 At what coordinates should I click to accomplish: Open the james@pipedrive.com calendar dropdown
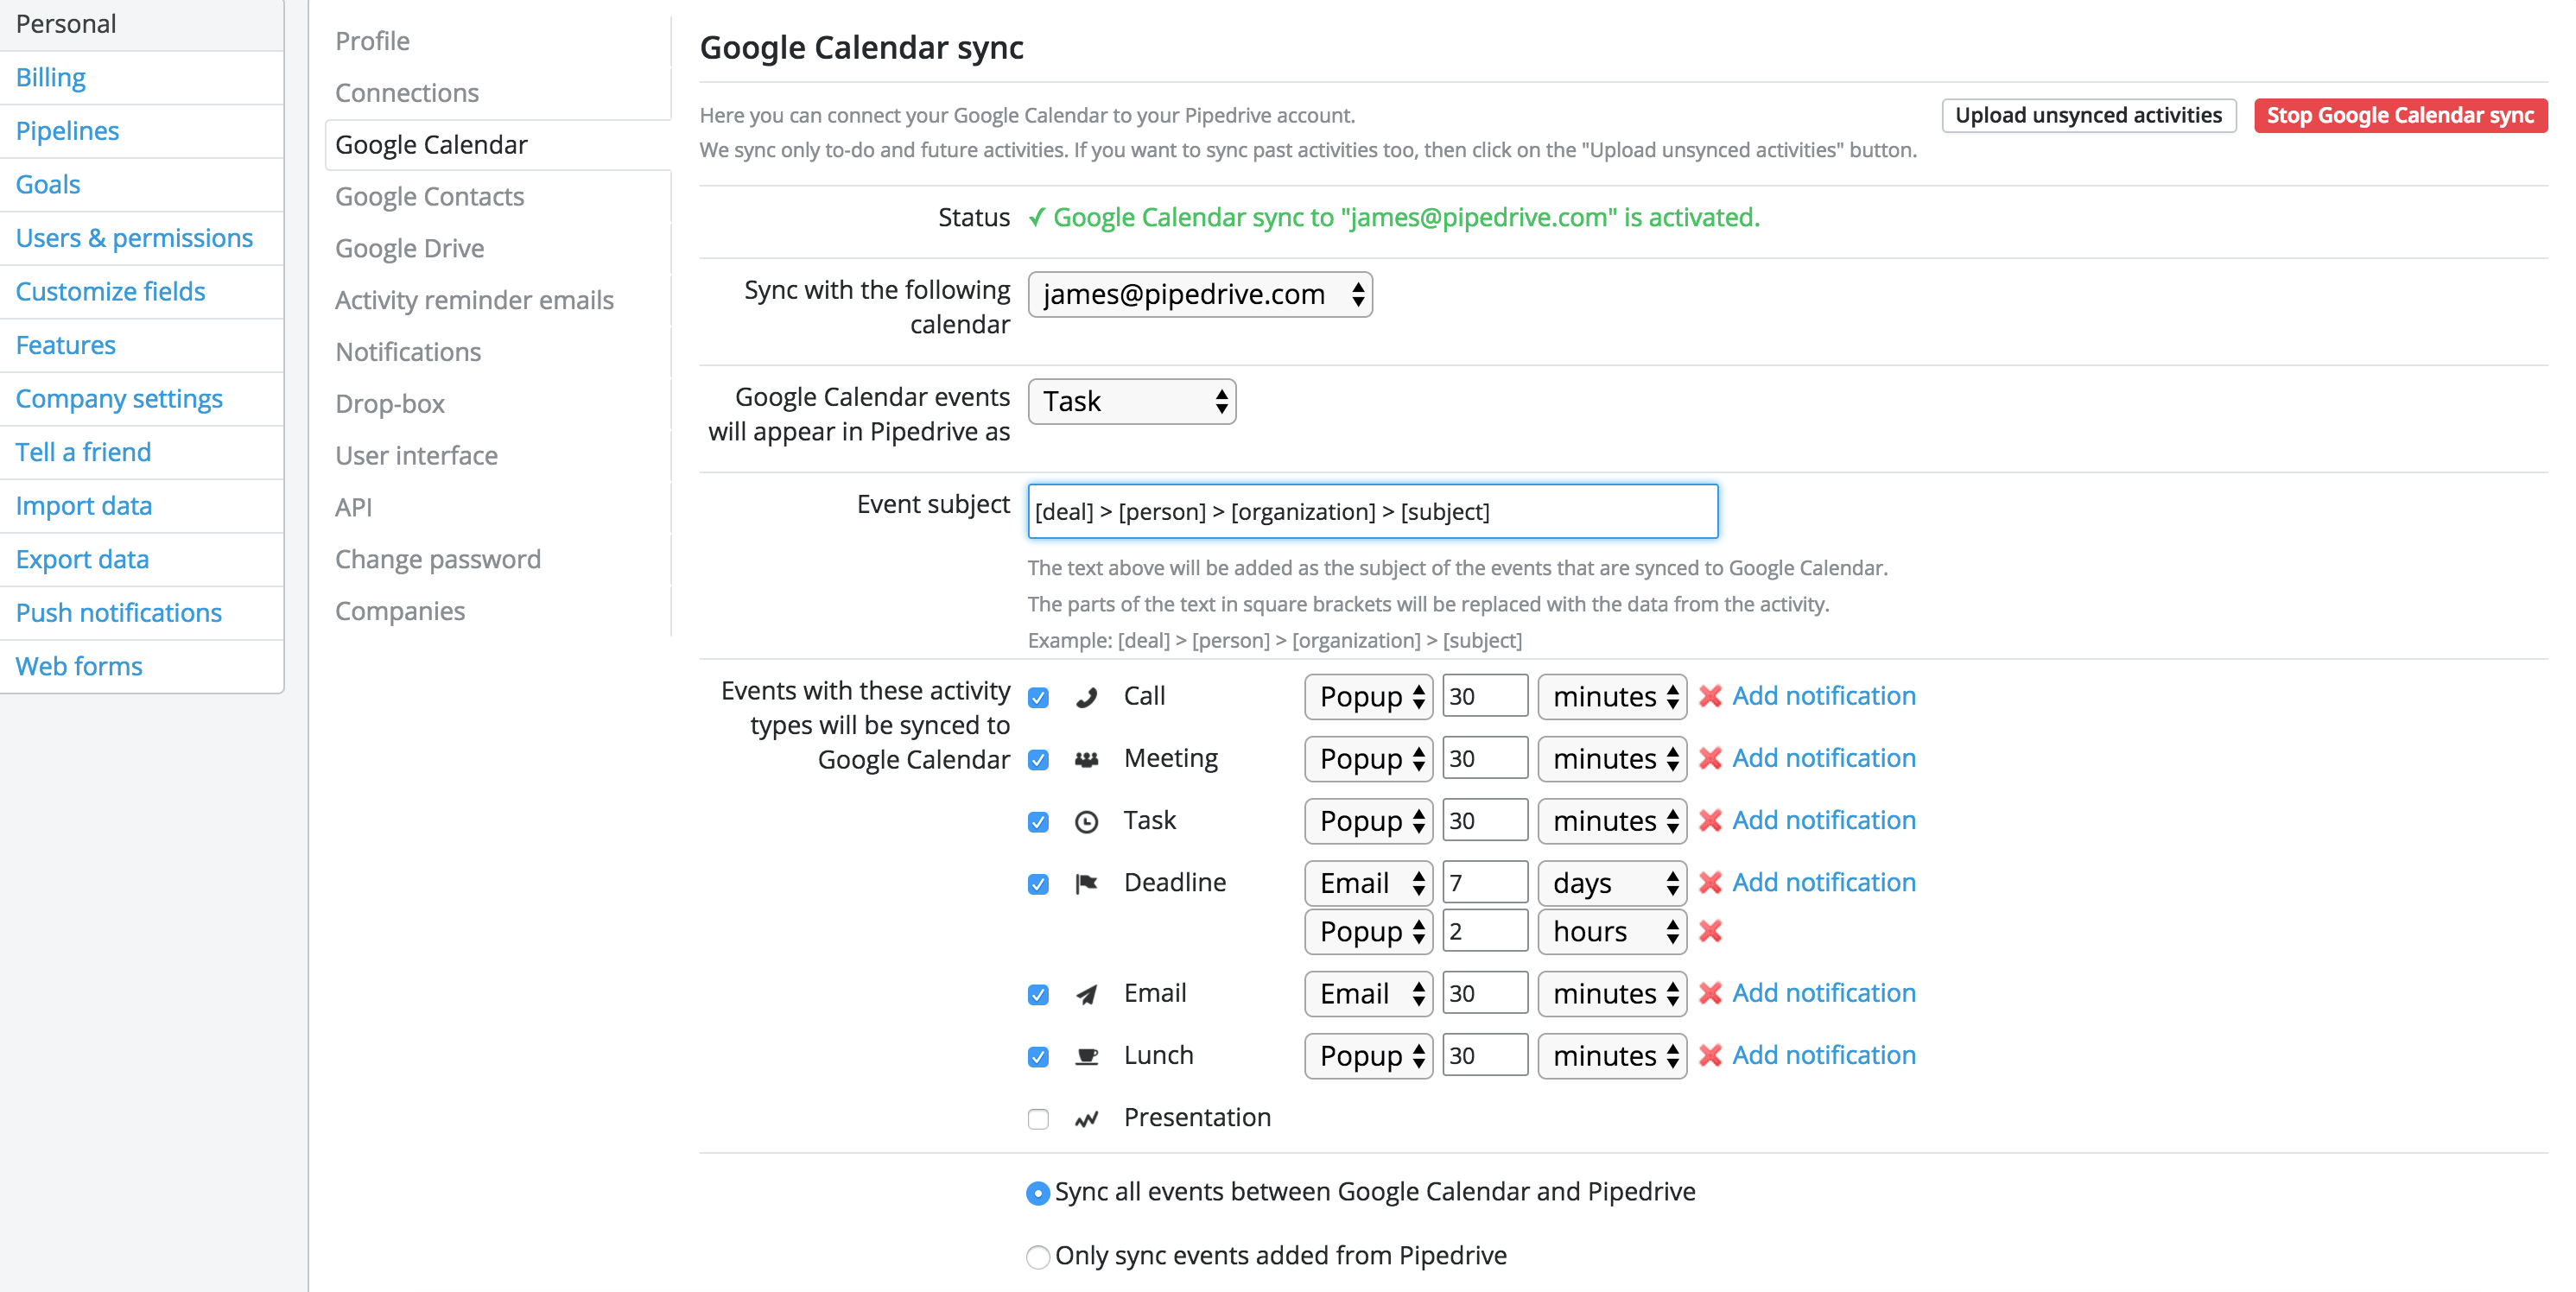[x=1200, y=294]
